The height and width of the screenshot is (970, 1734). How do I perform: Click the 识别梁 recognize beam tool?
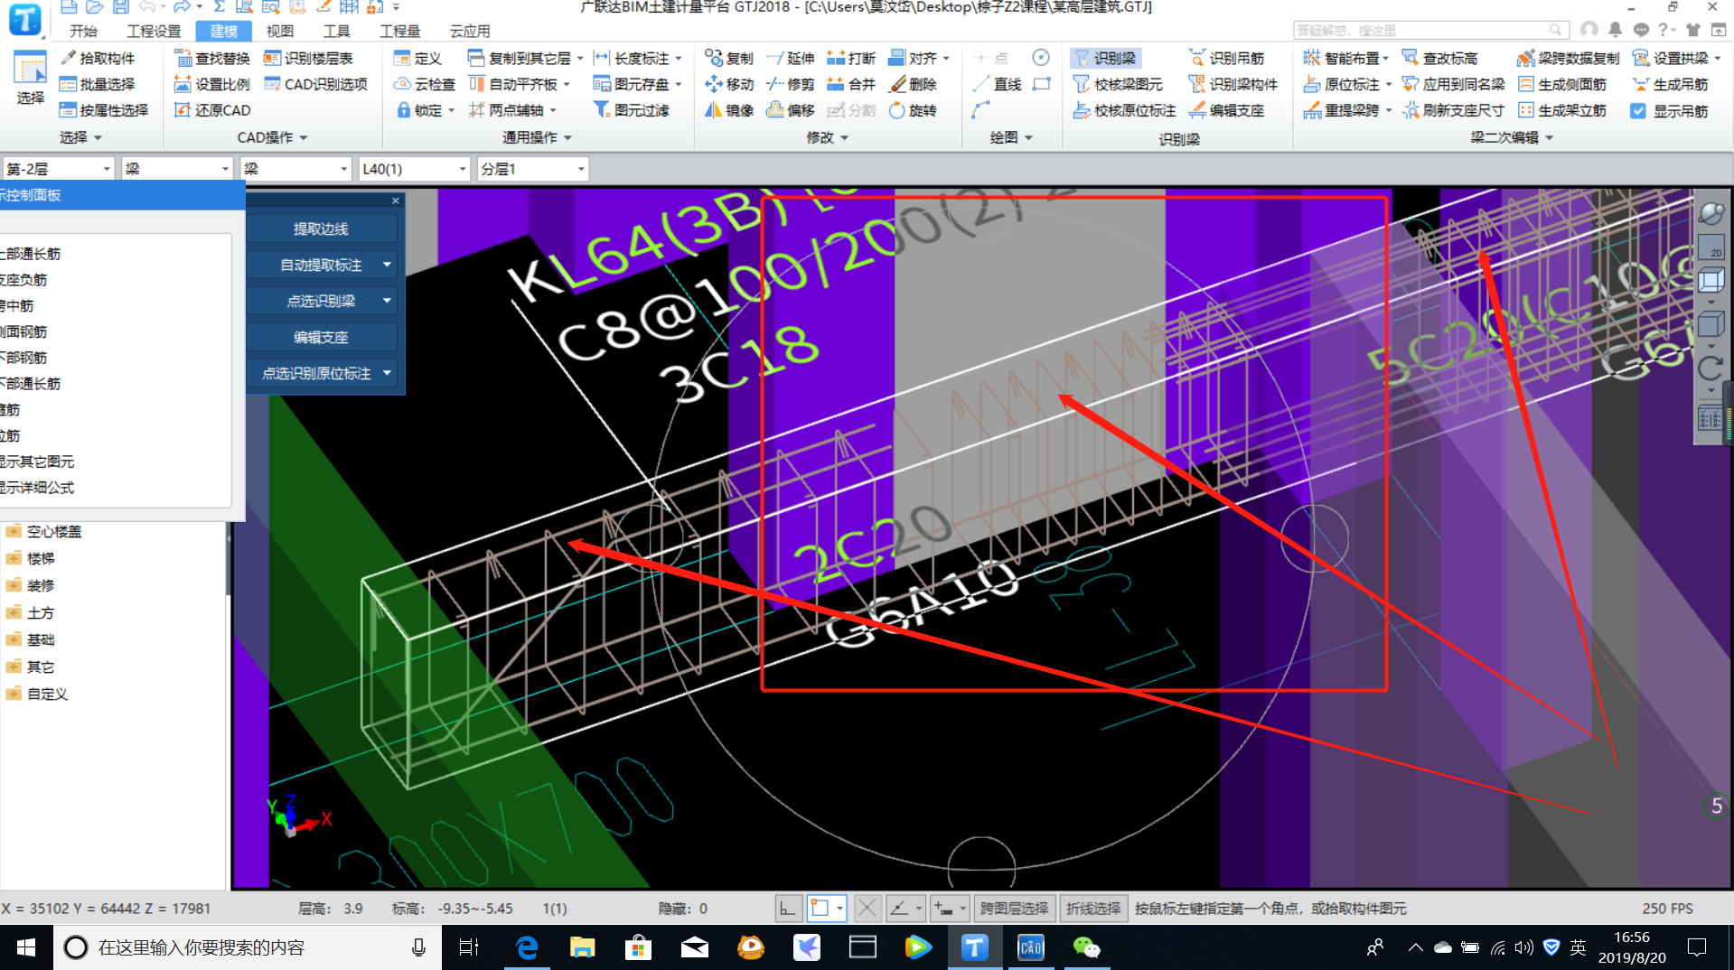(1104, 58)
